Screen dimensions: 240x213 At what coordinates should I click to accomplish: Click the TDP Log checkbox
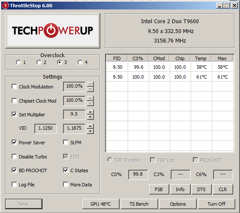click(x=153, y=160)
